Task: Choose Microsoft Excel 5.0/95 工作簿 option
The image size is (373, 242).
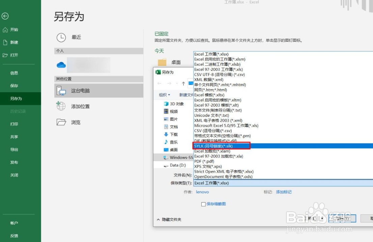Action: (226, 126)
